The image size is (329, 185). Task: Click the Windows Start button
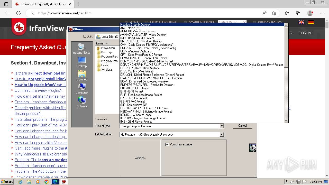pos(7,182)
